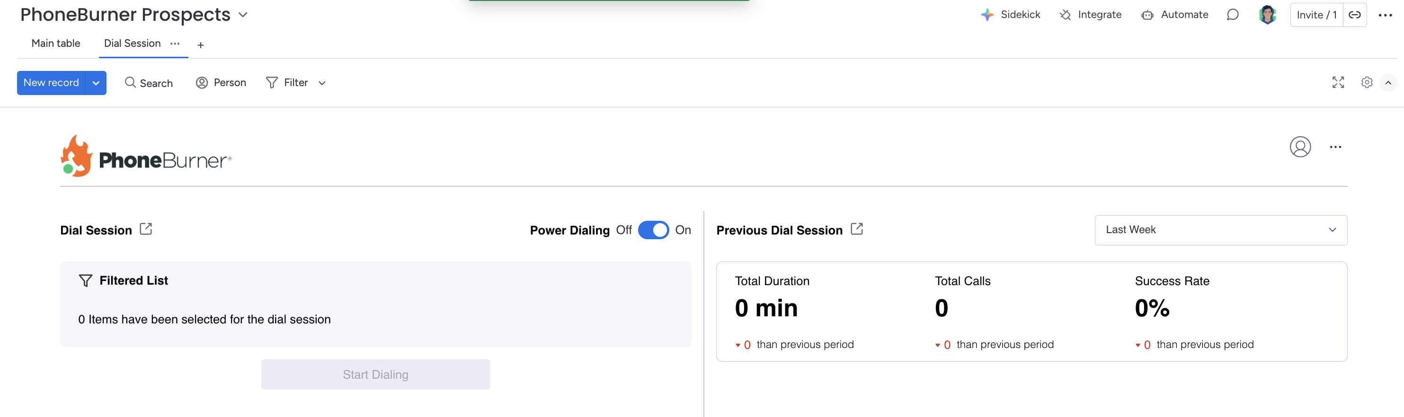1404x417 pixels.
Task: Open Previous Dial Session external link
Action: (x=857, y=229)
